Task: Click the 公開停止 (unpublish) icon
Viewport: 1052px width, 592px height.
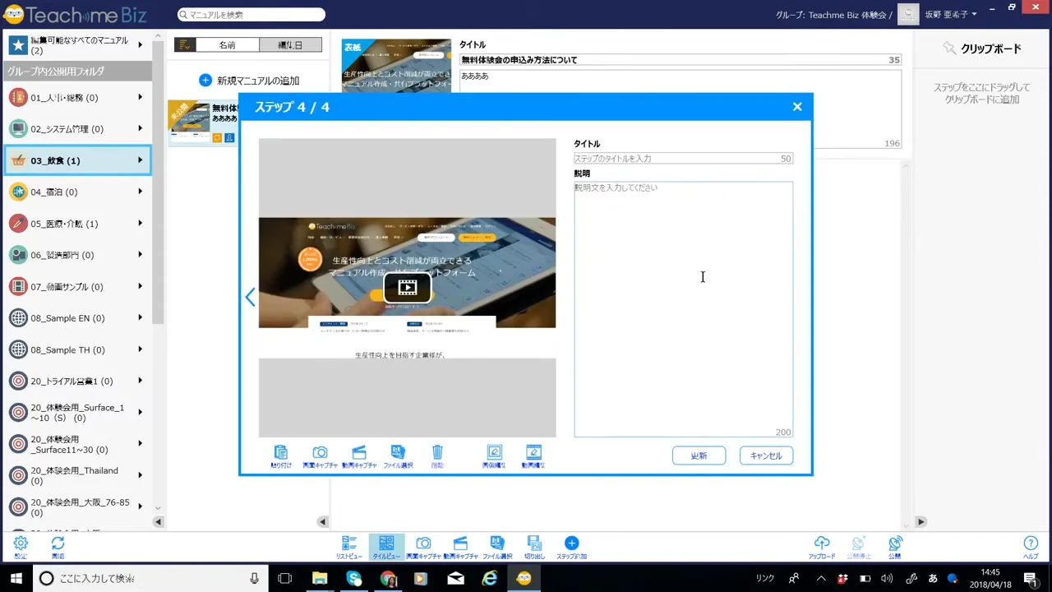Action: [859, 548]
